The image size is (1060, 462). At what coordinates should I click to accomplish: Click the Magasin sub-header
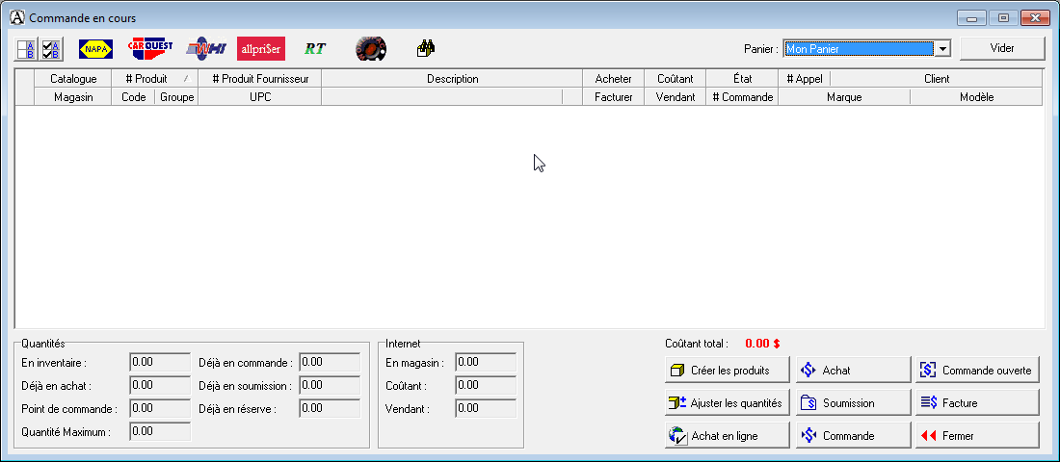coord(73,96)
